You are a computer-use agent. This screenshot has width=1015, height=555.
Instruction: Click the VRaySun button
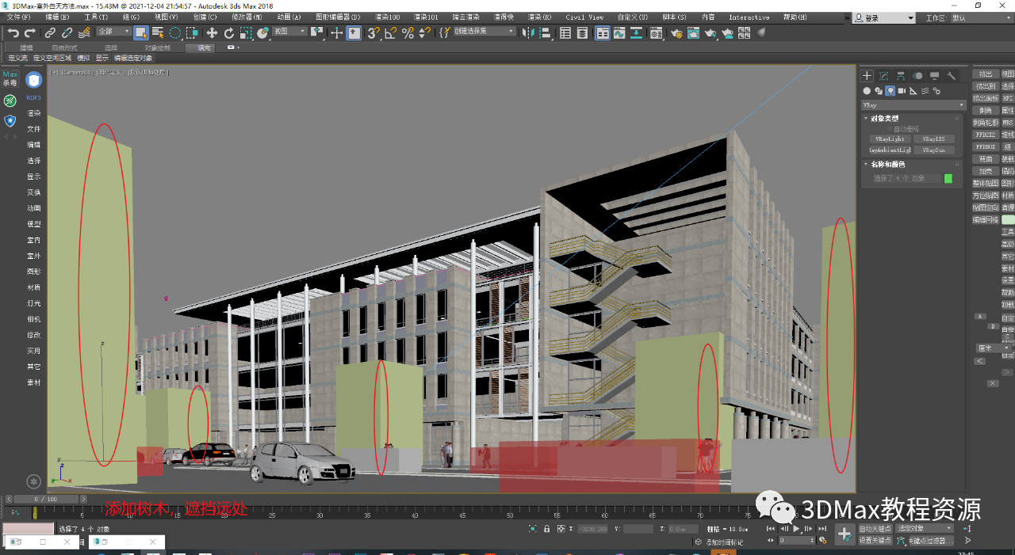(x=933, y=149)
